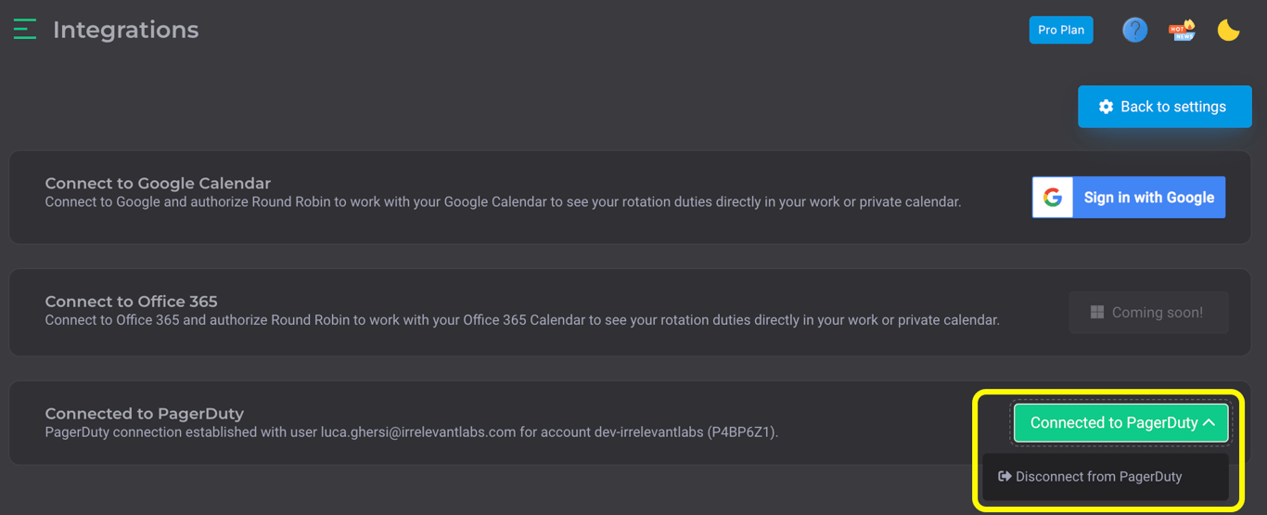Click the Connect to Google Calendar heading

click(x=158, y=184)
